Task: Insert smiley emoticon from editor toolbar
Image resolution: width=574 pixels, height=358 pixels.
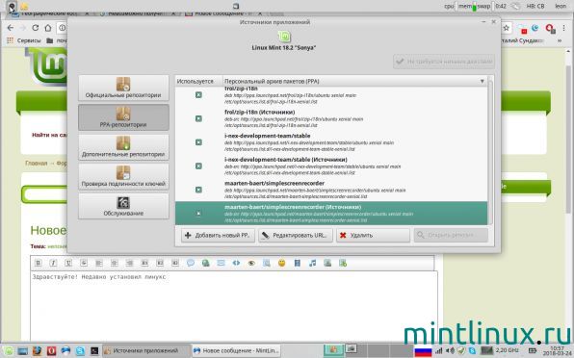Action: pos(281,263)
